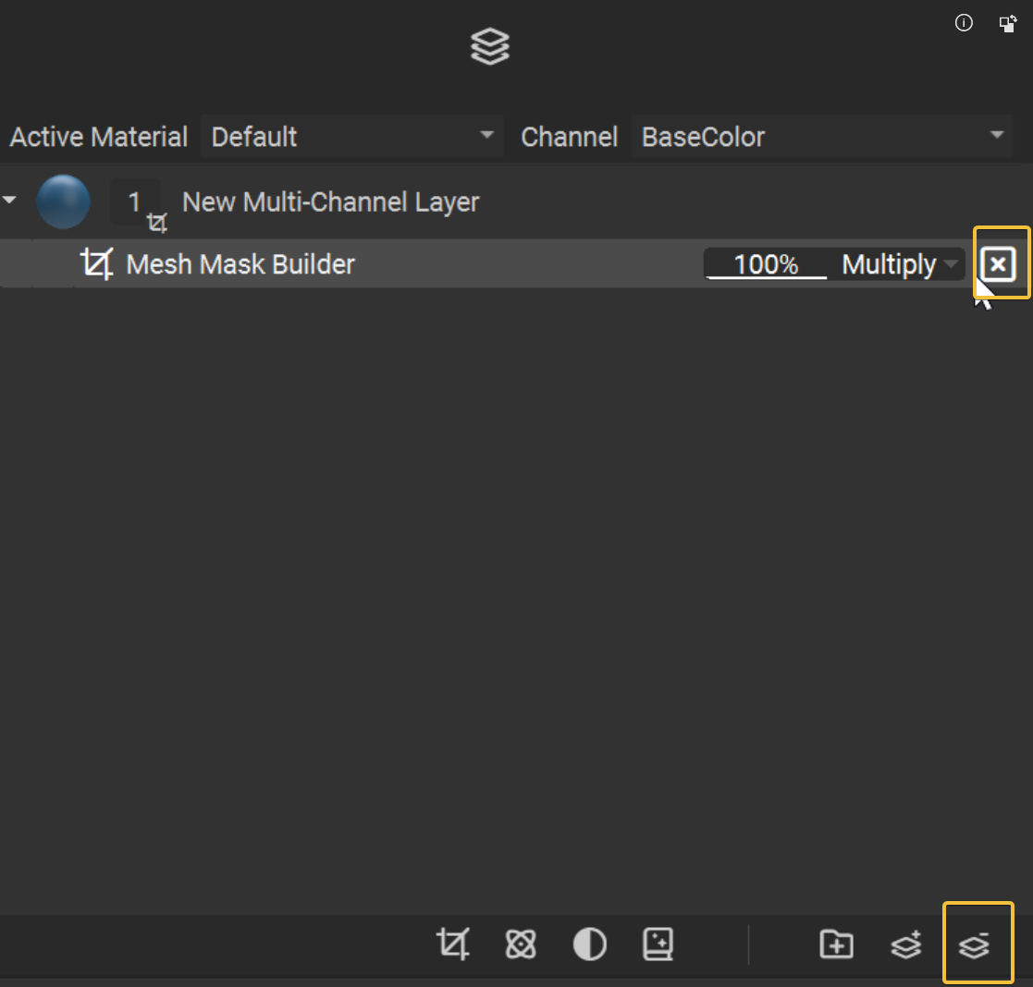Image resolution: width=1033 pixels, height=987 pixels.
Task: Open the Multiply blend mode dropdown
Action: (899, 265)
